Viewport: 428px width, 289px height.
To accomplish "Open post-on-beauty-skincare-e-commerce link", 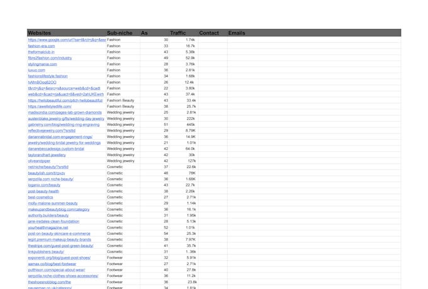I will click(59, 234).
